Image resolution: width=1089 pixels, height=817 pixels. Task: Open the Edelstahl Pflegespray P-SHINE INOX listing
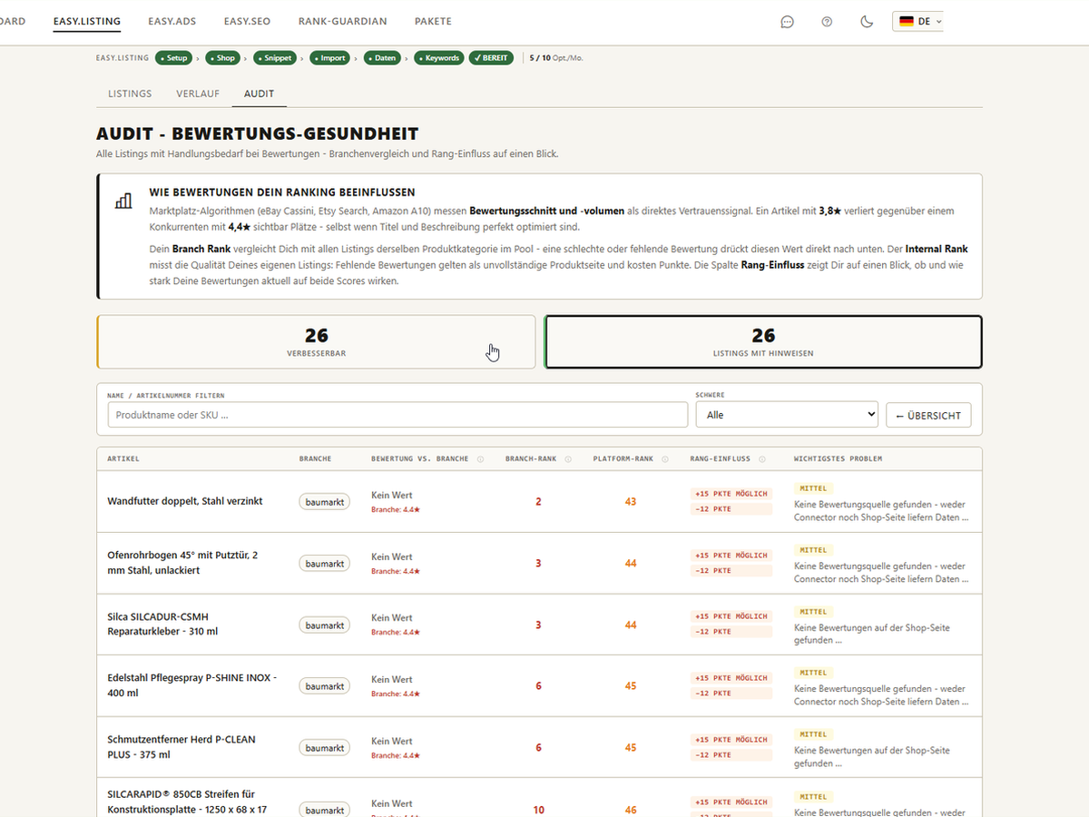click(191, 685)
